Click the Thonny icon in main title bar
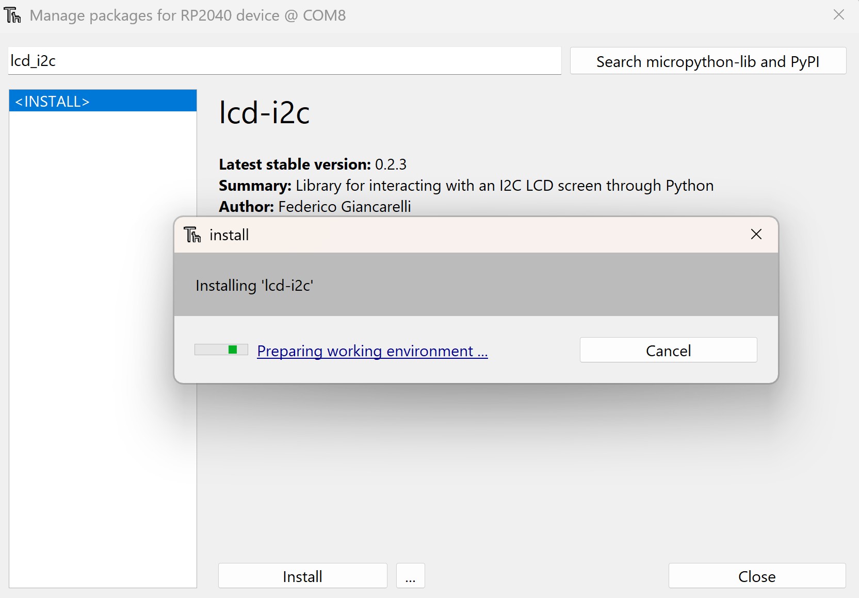This screenshot has width=859, height=598. (x=13, y=15)
